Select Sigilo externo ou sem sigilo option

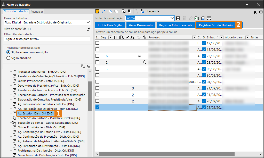tap(8, 52)
